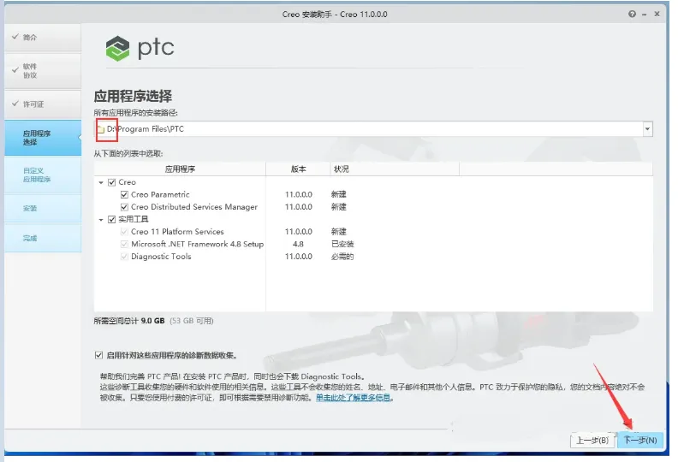Select the Creo 11 Platform Services label
This screenshot has width=678, height=462.
tap(177, 232)
